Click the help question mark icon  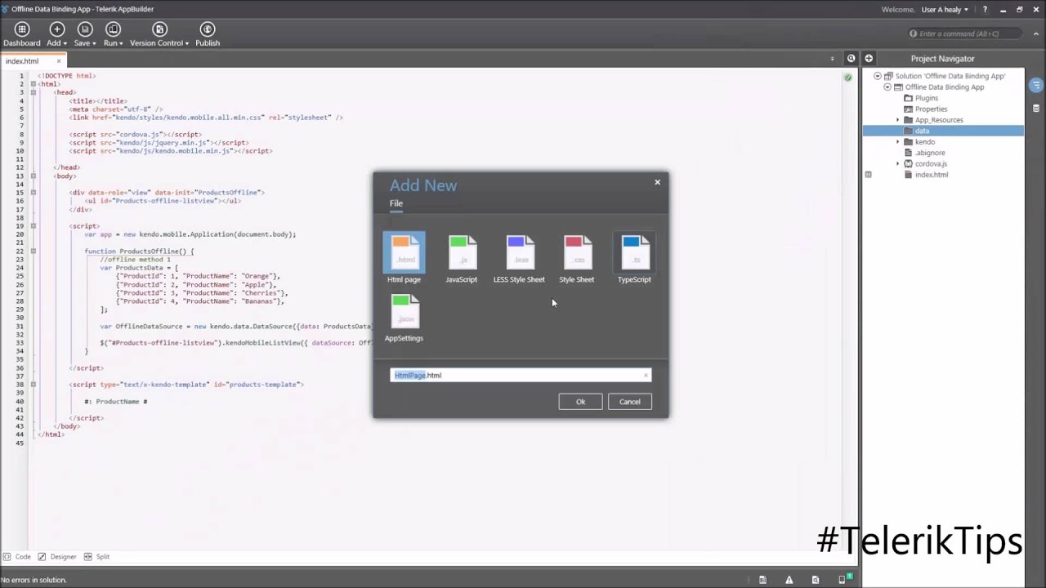coord(985,10)
